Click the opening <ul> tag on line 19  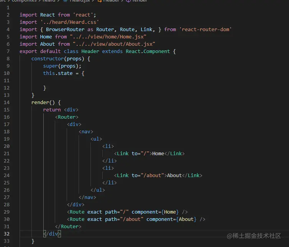(x=96, y=139)
